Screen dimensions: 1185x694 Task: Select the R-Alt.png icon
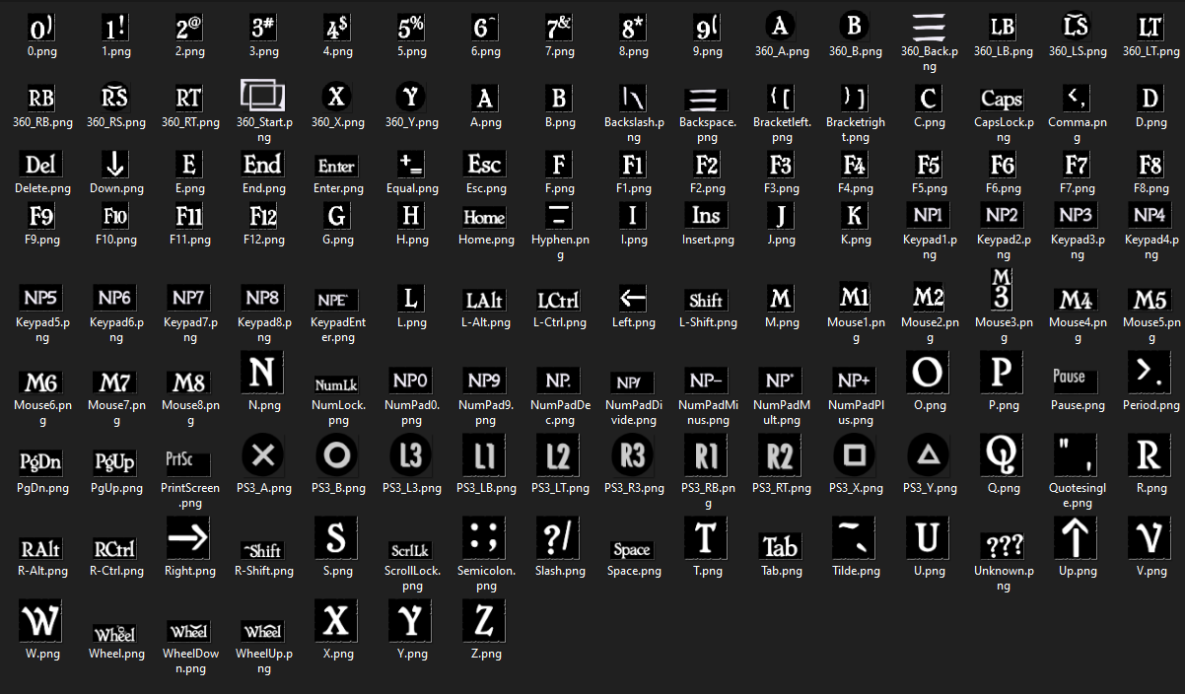pyautogui.click(x=40, y=548)
